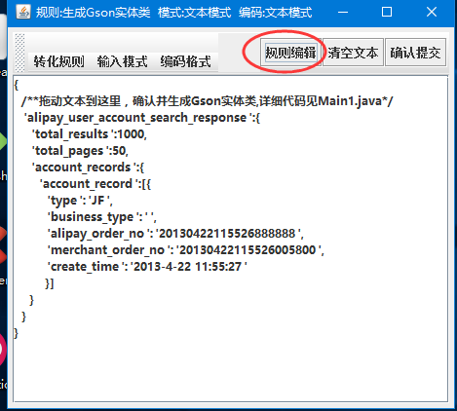This screenshot has width=457, height=411.
Task: Open the 编码格式 menu
Action: point(185,61)
